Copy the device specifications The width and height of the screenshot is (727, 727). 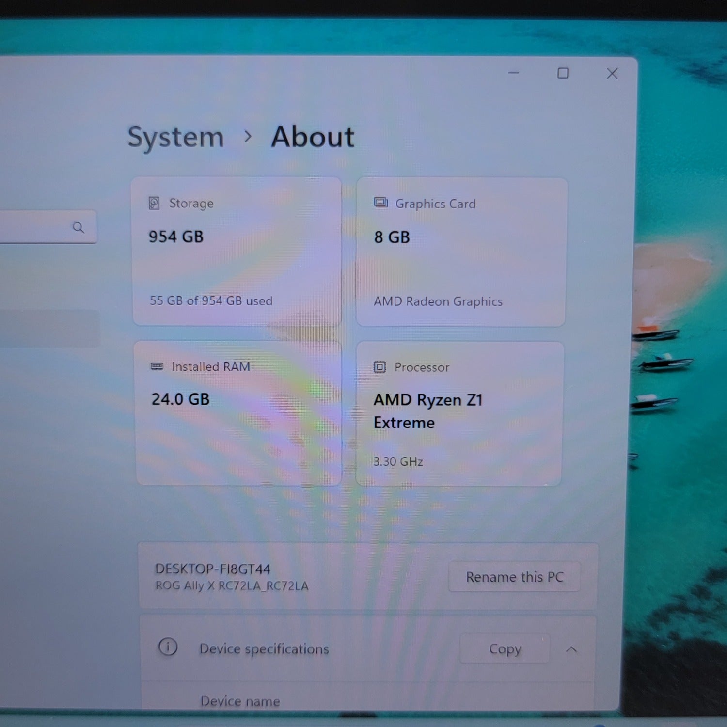[x=505, y=648]
